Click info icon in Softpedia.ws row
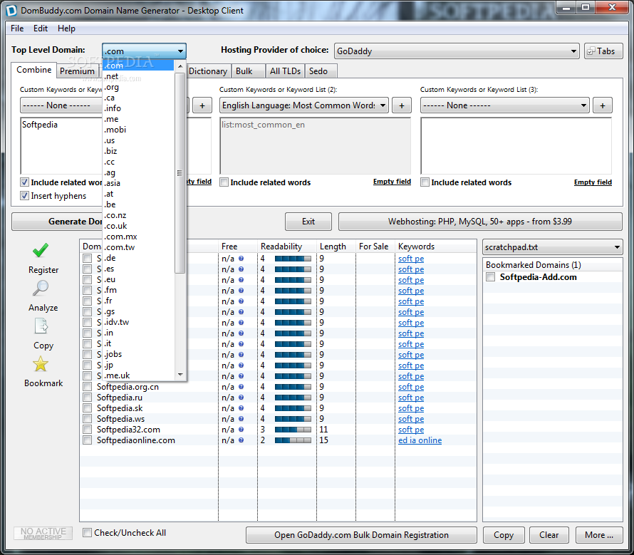 click(x=241, y=419)
